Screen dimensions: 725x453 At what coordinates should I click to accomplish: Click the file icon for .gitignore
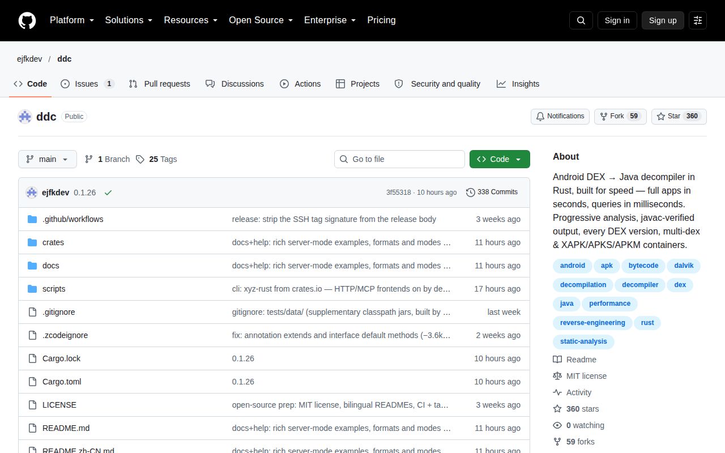(x=32, y=312)
